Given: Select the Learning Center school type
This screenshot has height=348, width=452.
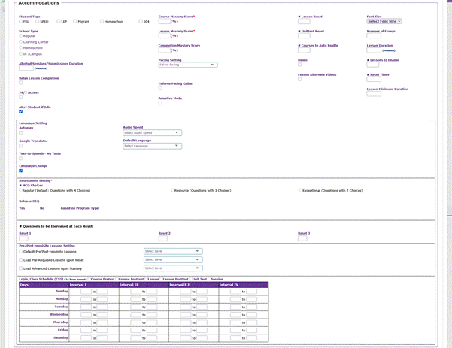Looking at the screenshot, I should point(20,42).
